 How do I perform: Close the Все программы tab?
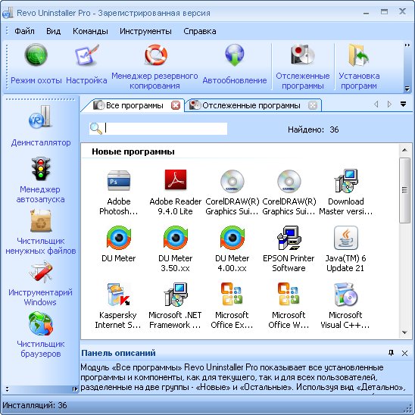tap(176, 105)
